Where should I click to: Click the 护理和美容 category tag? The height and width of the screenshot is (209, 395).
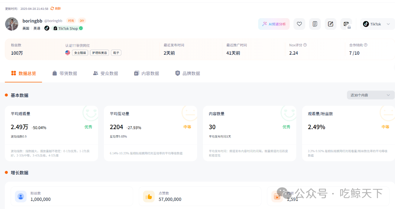pyautogui.click(x=99, y=53)
